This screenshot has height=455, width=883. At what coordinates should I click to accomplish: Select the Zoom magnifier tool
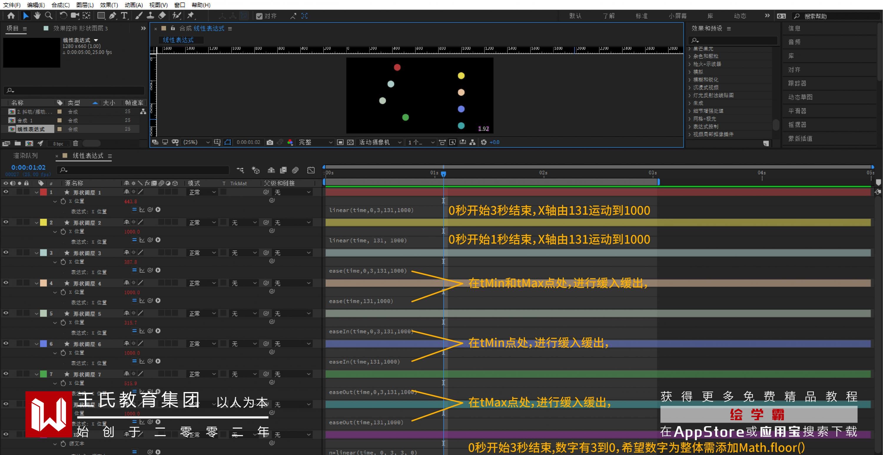click(x=49, y=15)
